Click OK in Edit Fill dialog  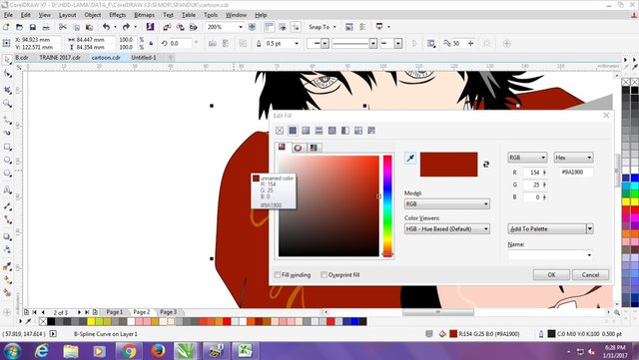tap(551, 275)
